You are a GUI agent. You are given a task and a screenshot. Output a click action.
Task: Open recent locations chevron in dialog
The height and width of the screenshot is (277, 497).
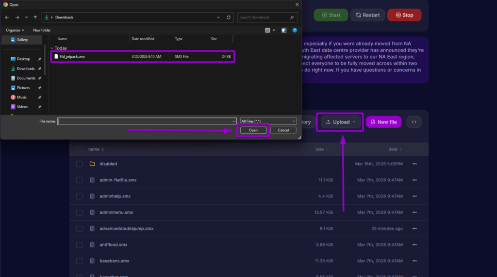(26, 17)
